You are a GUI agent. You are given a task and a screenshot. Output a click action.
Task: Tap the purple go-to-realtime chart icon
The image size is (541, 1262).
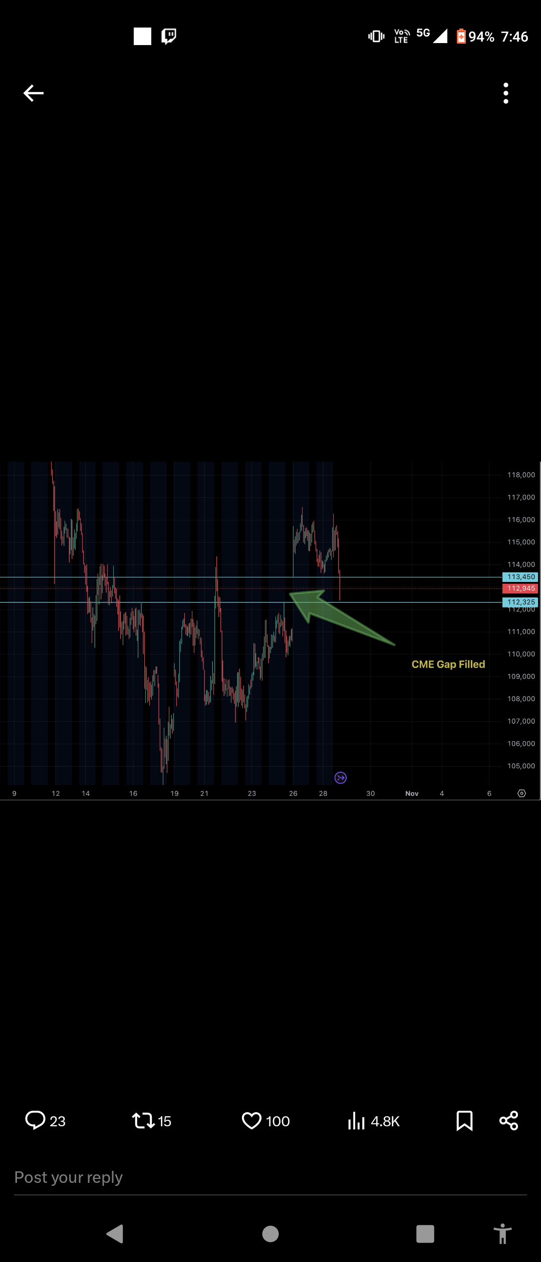pos(341,778)
